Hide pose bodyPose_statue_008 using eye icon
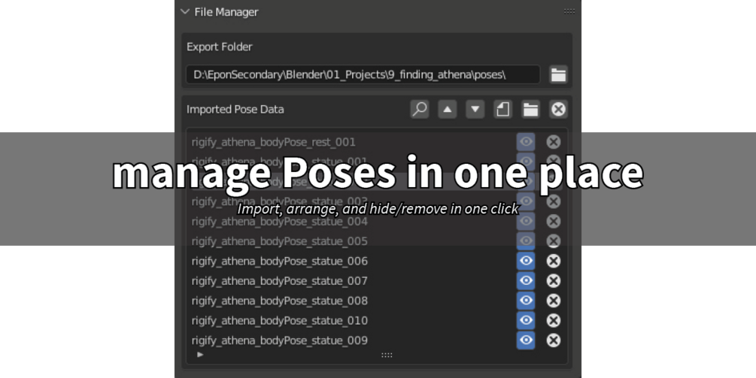 (x=526, y=301)
